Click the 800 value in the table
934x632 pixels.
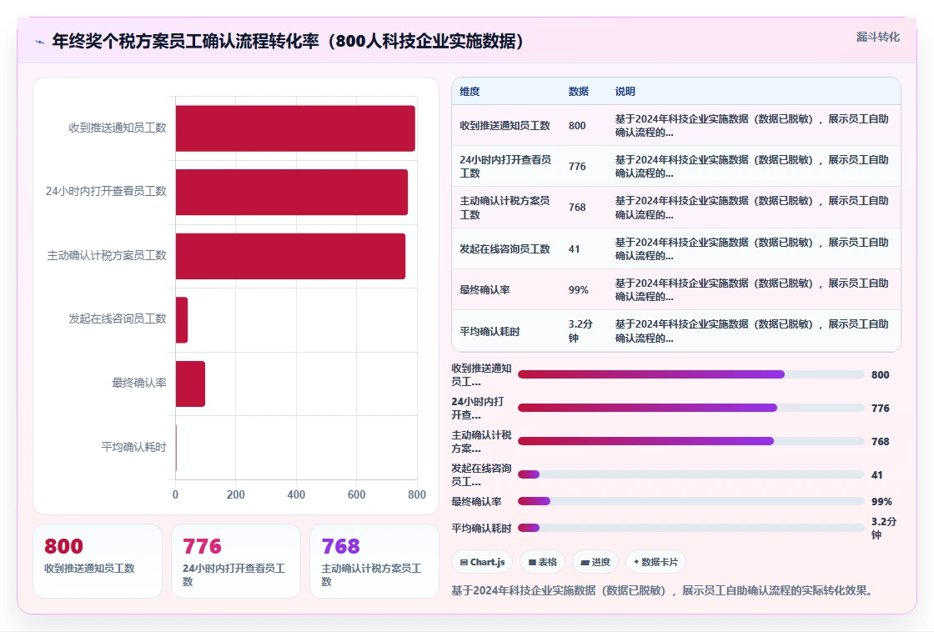click(x=577, y=126)
